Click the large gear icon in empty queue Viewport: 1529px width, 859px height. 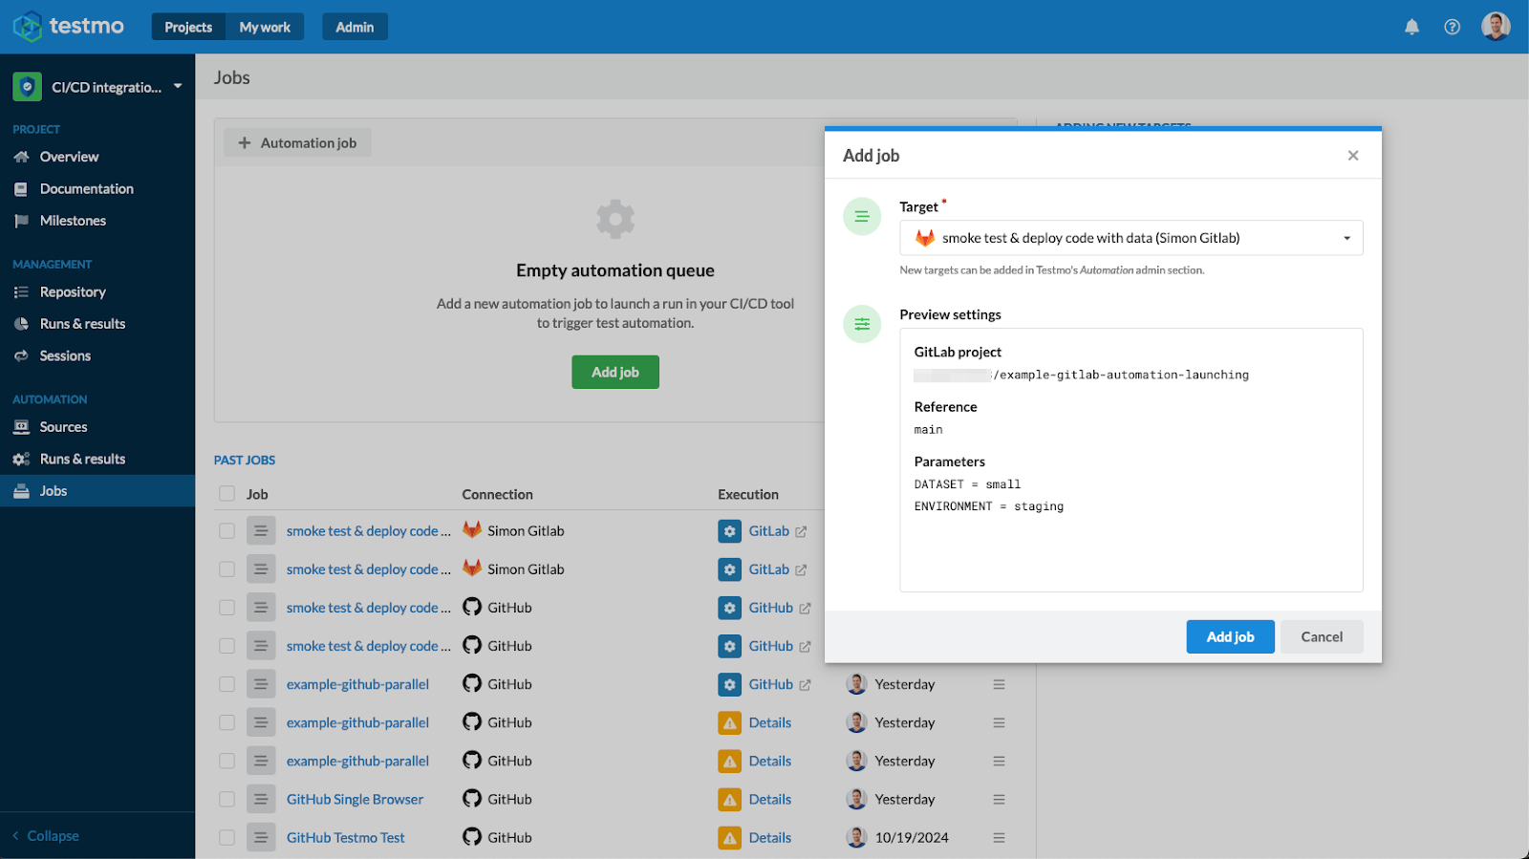click(x=615, y=220)
